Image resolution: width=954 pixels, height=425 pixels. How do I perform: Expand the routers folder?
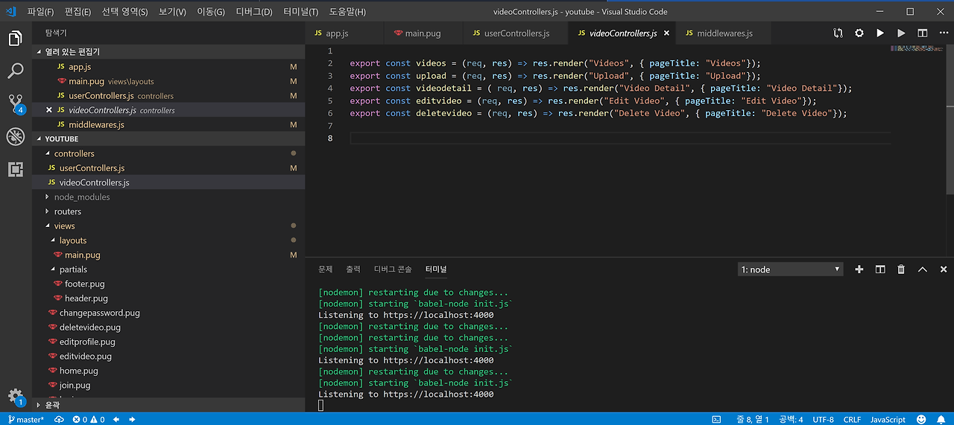click(67, 211)
